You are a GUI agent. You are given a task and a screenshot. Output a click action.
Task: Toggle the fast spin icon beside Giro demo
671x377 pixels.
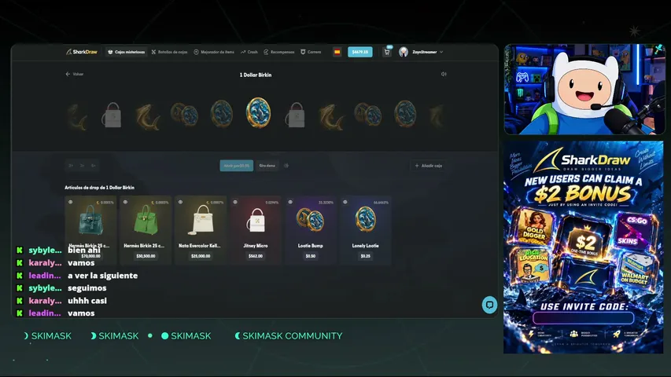coord(286,166)
